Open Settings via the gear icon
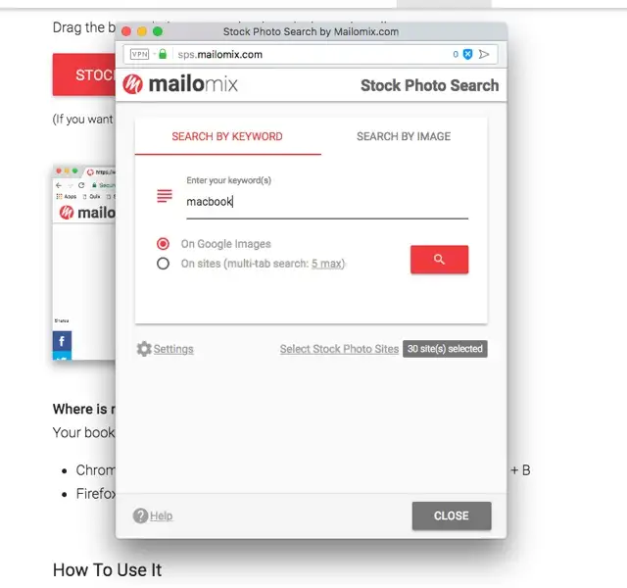The height and width of the screenshot is (588, 627). (x=144, y=349)
